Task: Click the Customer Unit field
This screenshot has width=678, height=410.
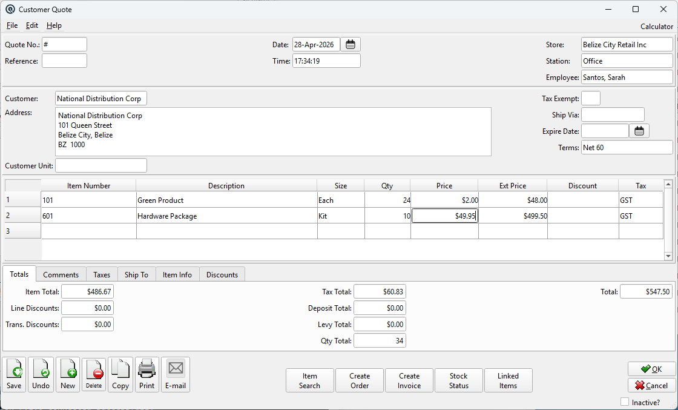Action: (101, 166)
